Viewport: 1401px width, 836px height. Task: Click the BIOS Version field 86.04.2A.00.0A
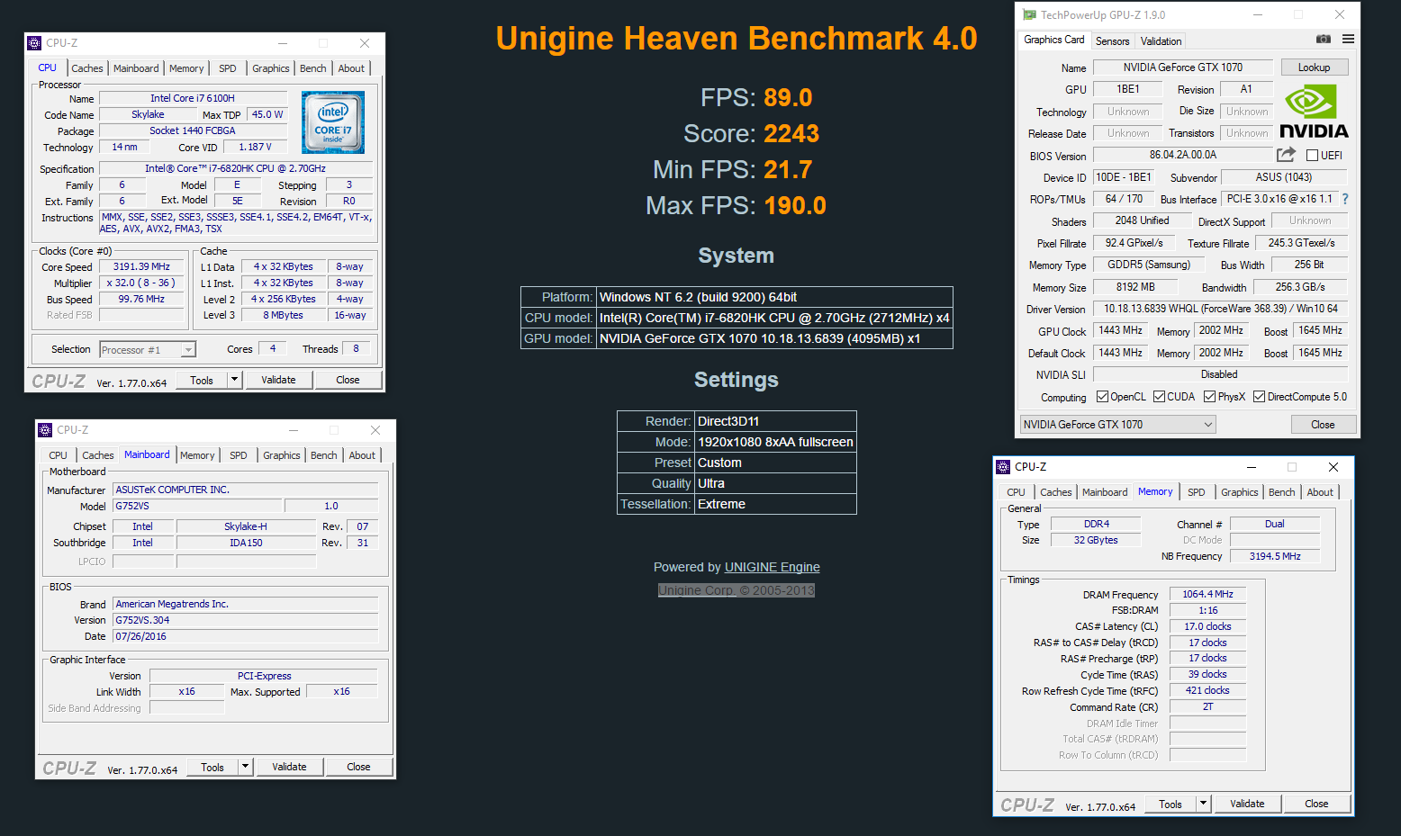click(x=1182, y=155)
